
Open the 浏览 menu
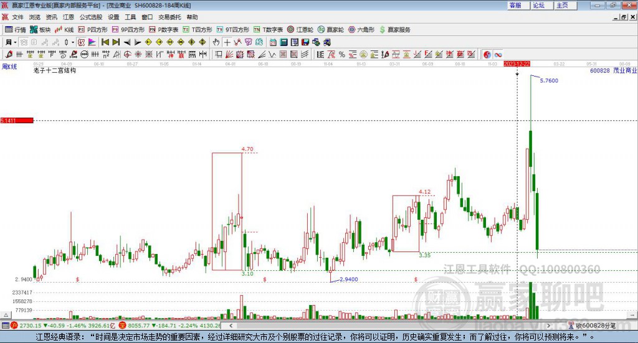[x=35, y=17]
